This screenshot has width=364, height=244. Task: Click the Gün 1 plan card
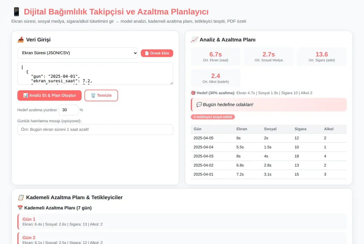click(x=182, y=222)
